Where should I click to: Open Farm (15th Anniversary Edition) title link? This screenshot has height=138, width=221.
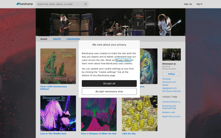pos(53,88)
